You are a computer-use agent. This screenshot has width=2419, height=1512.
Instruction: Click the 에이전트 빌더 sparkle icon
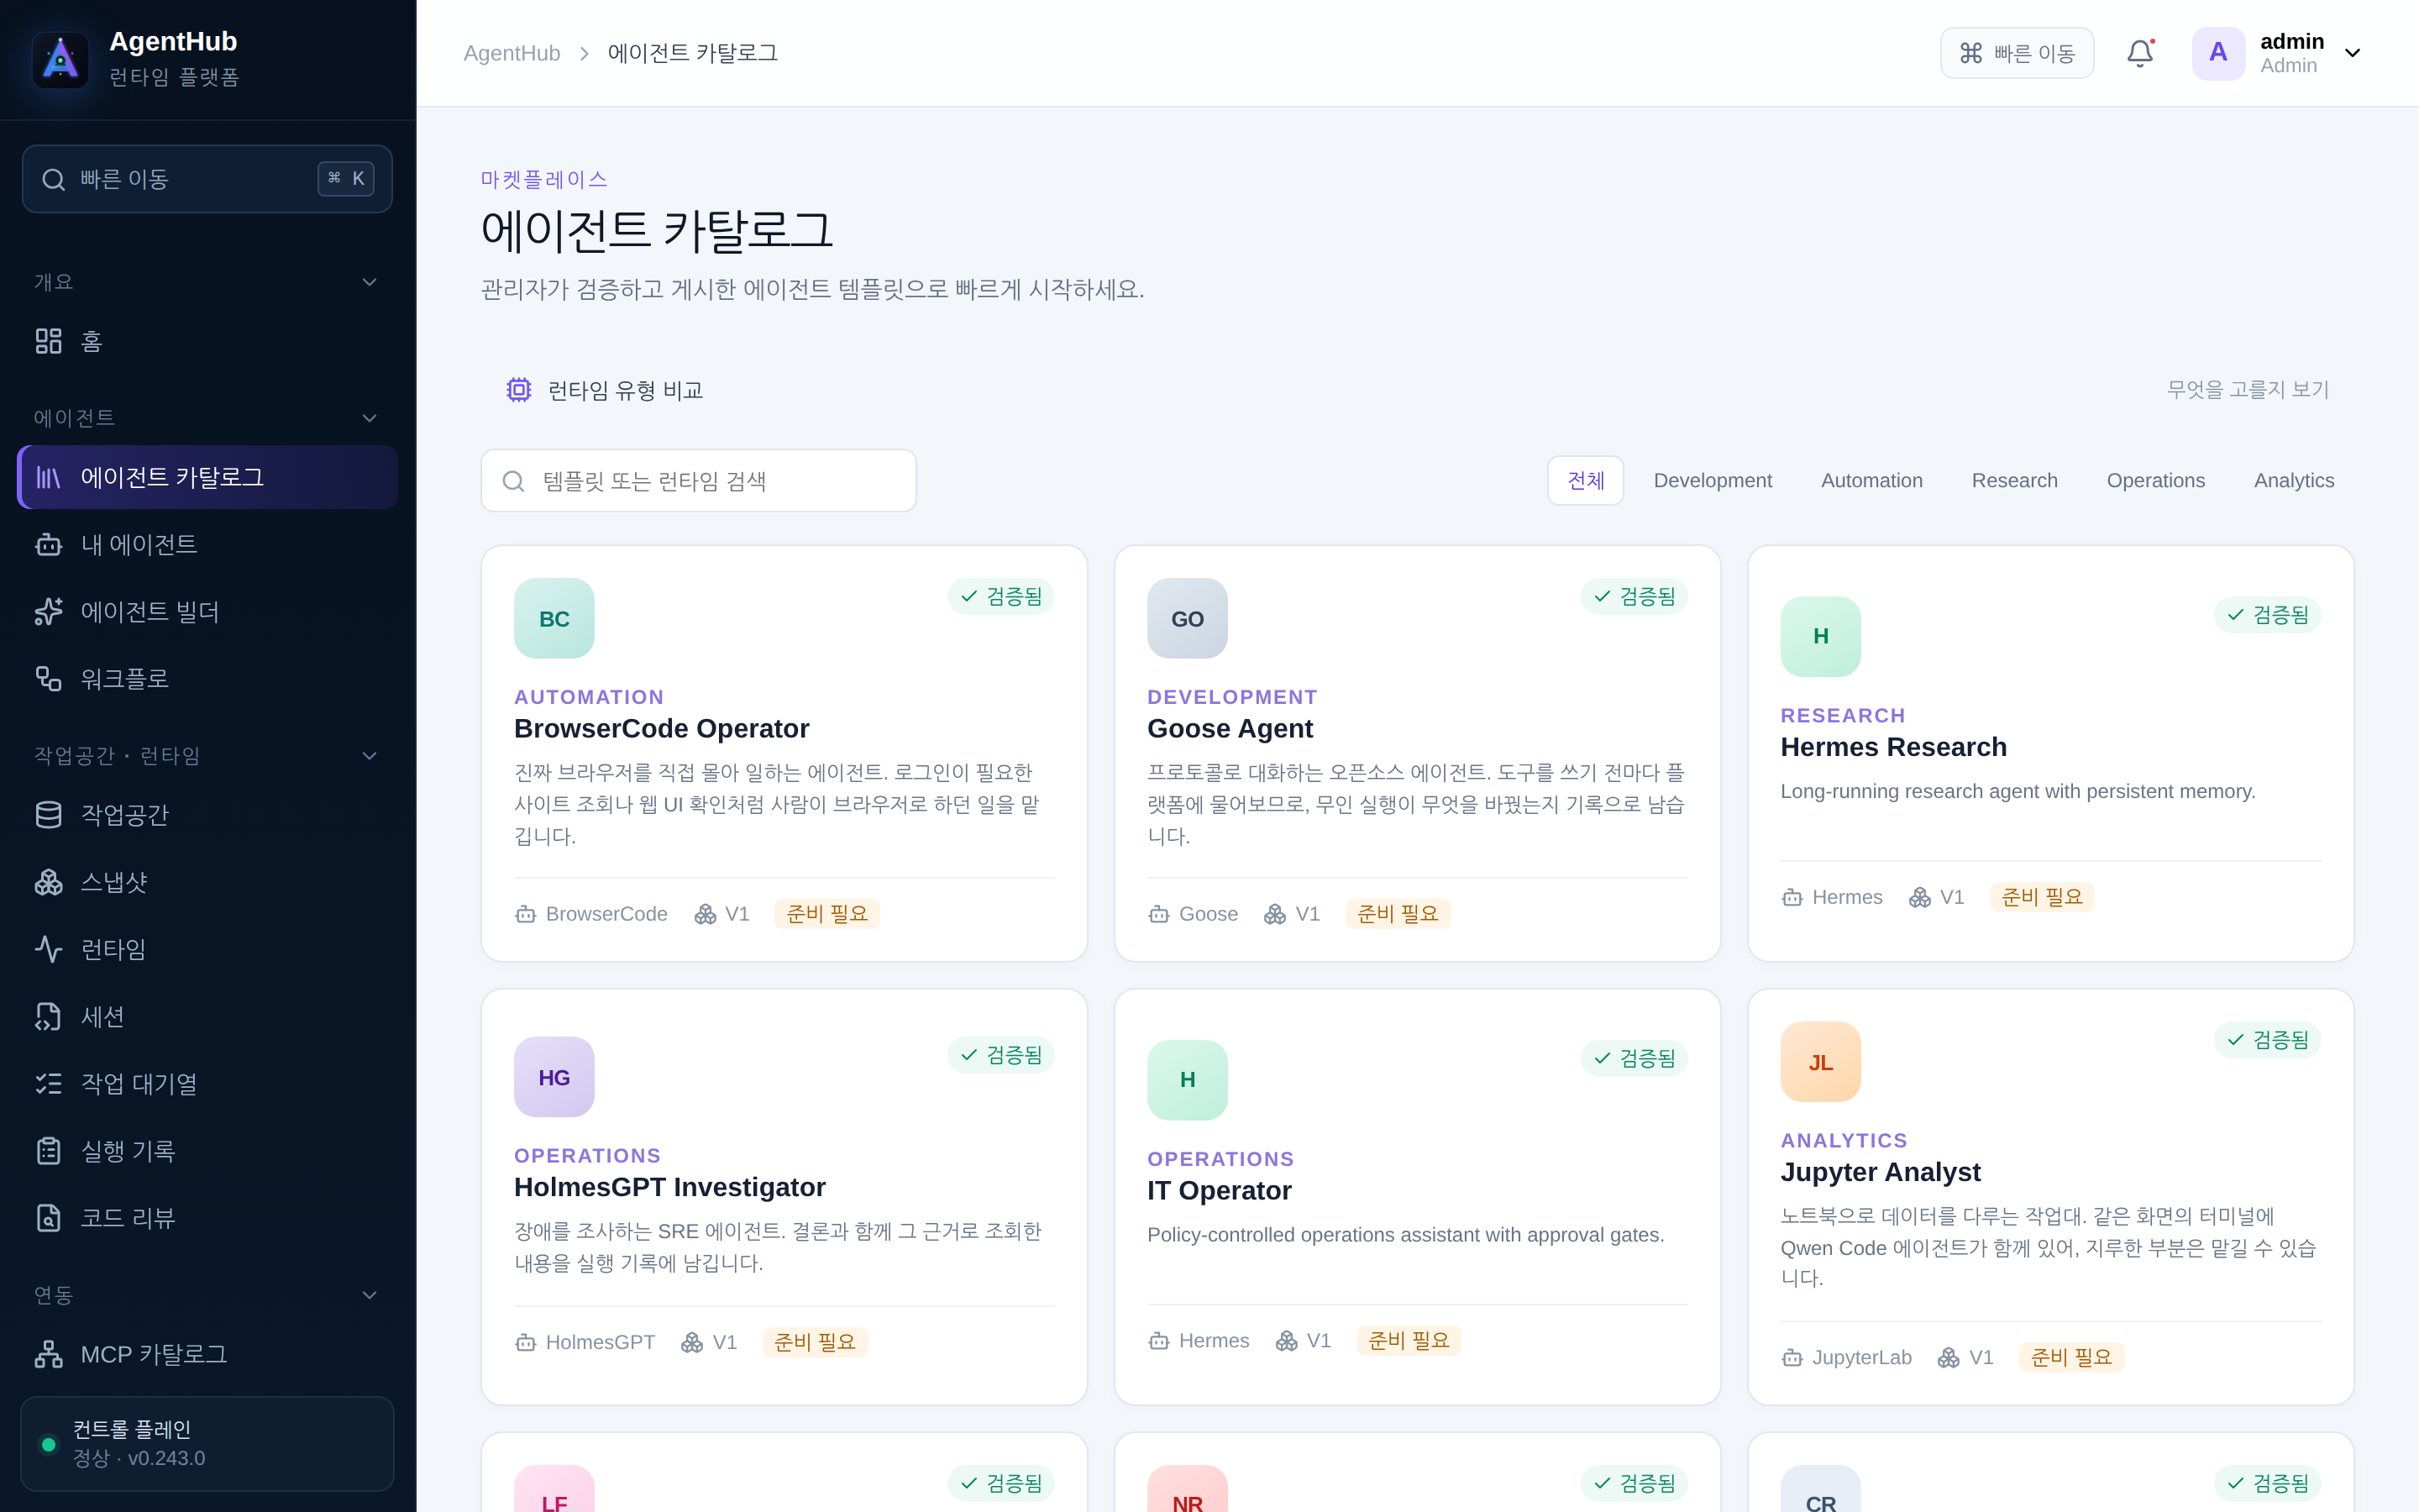[x=49, y=611]
